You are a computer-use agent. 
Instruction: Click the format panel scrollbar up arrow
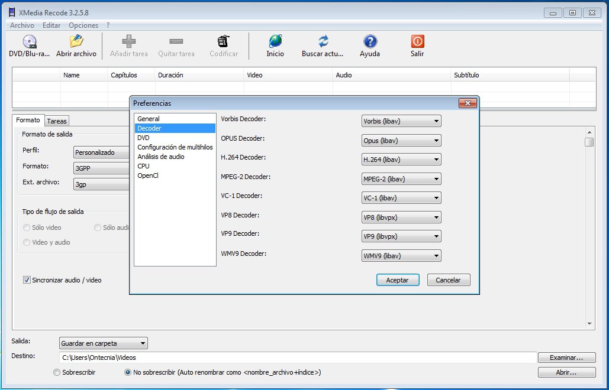coord(589,132)
